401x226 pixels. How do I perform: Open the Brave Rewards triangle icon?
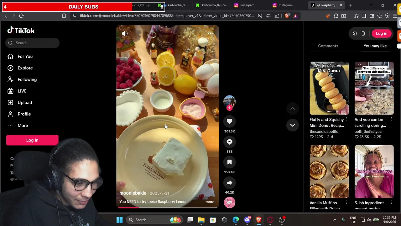(x=295, y=16)
